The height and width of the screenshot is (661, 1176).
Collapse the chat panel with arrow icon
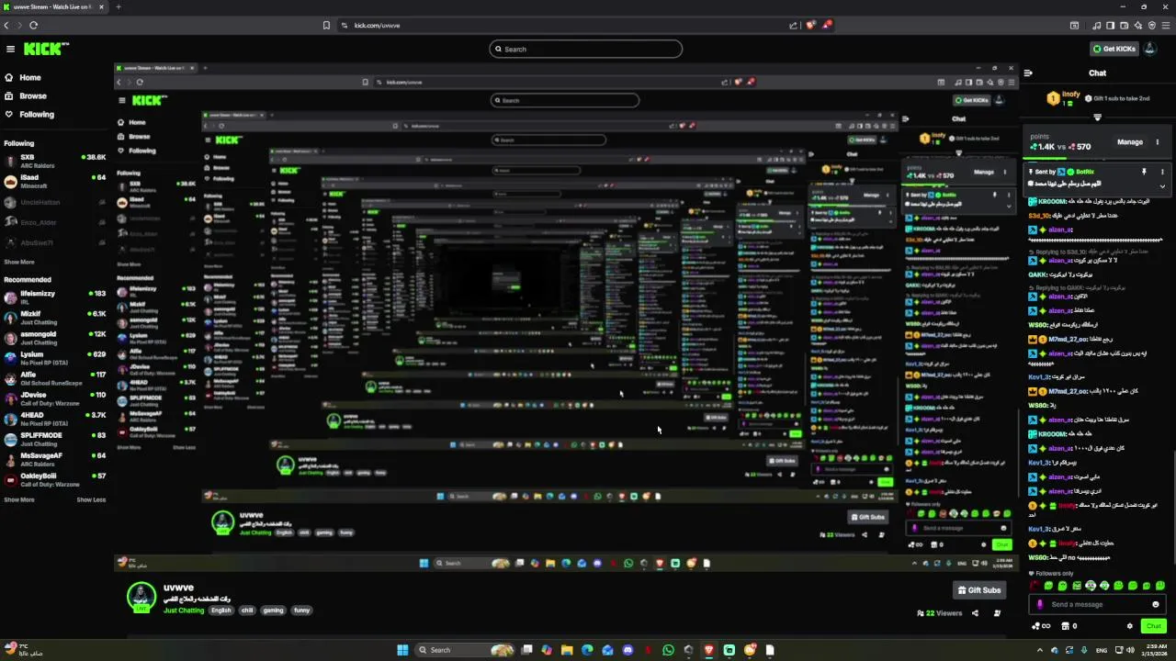pyautogui.click(x=1028, y=73)
